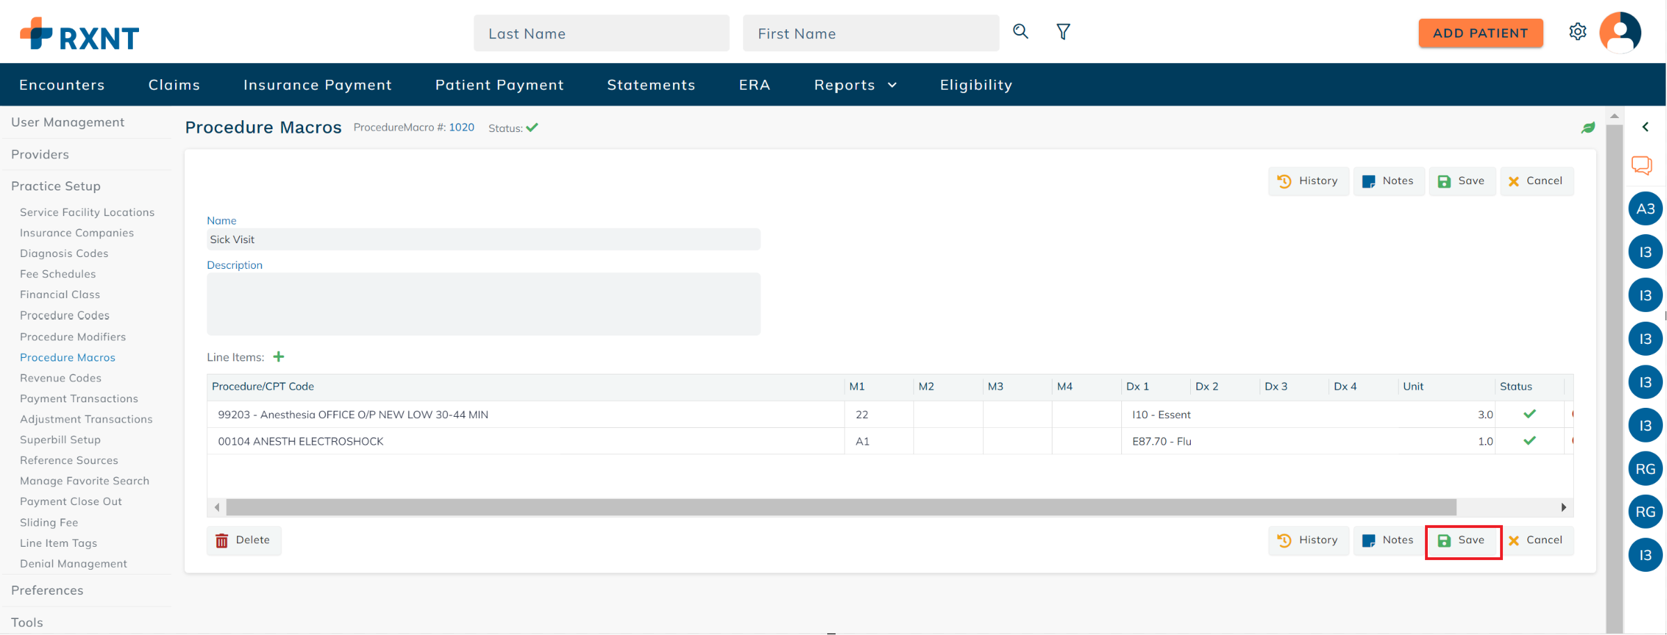This screenshot has width=1667, height=635.
Task: Open Procedure Modifiers setup
Action: [73, 337]
